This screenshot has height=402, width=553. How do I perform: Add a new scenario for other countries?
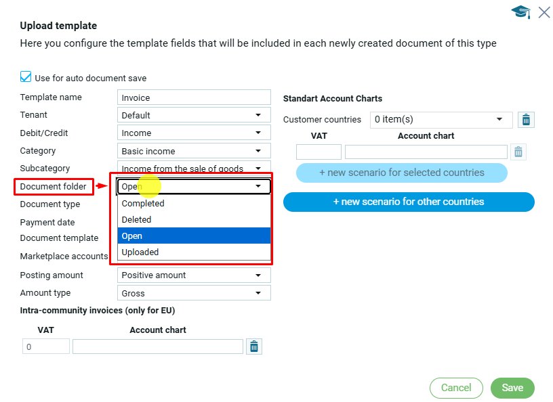point(409,202)
